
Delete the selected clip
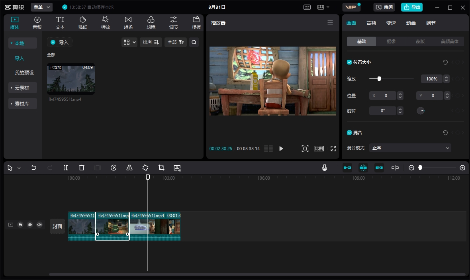pos(82,168)
